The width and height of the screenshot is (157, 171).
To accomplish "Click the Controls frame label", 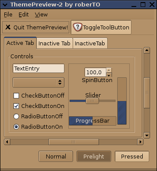I will (x=22, y=56).
